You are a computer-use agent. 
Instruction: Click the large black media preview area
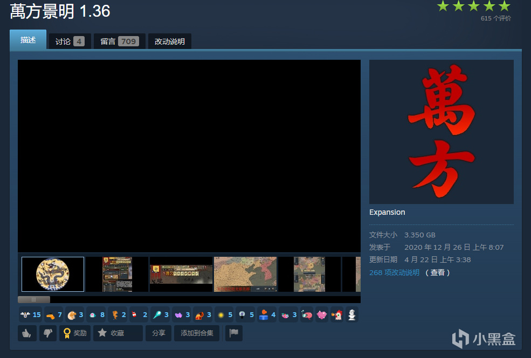(189, 156)
